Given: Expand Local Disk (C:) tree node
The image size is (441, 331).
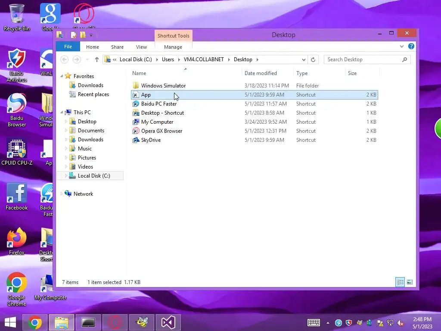Looking at the screenshot, I should [x=66, y=176].
